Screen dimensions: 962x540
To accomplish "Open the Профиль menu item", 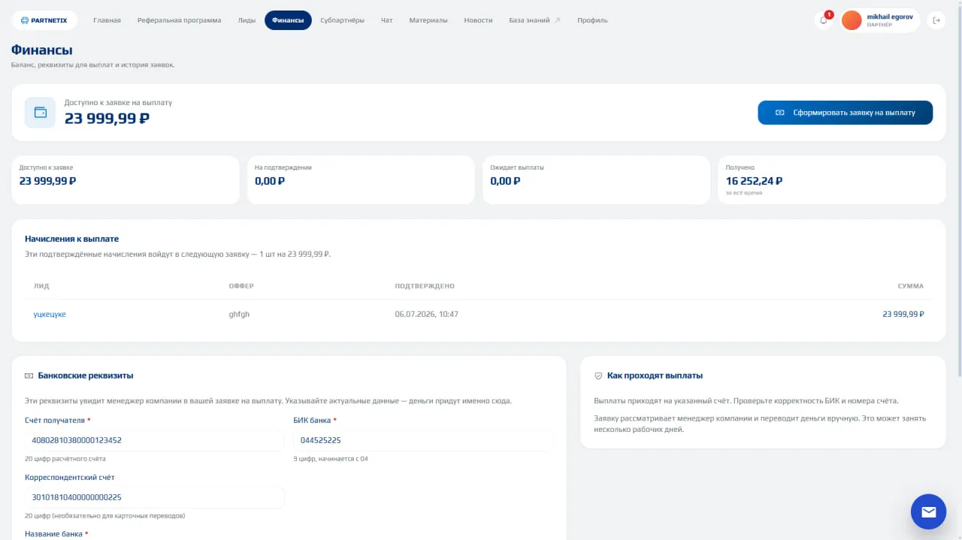I will 592,20.
